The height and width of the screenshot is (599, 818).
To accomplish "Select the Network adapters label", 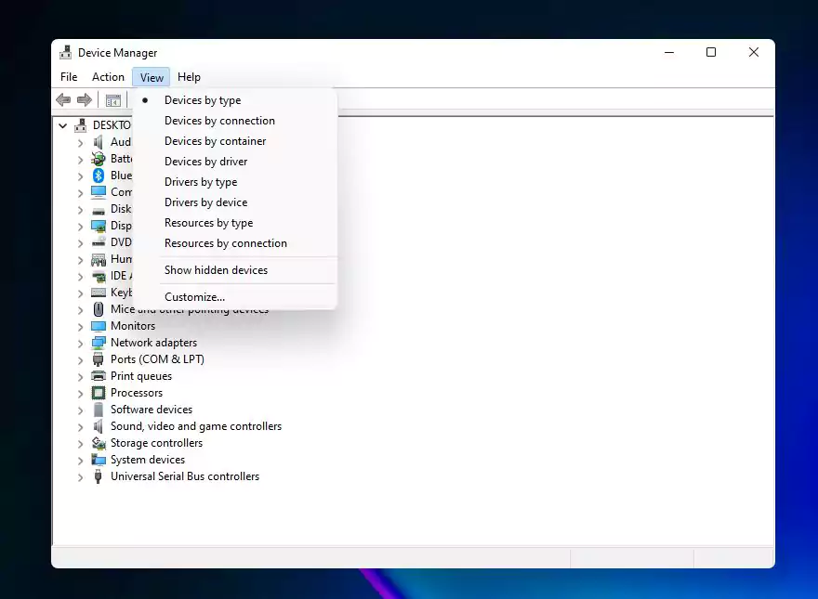I will pyautogui.click(x=154, y=343).
